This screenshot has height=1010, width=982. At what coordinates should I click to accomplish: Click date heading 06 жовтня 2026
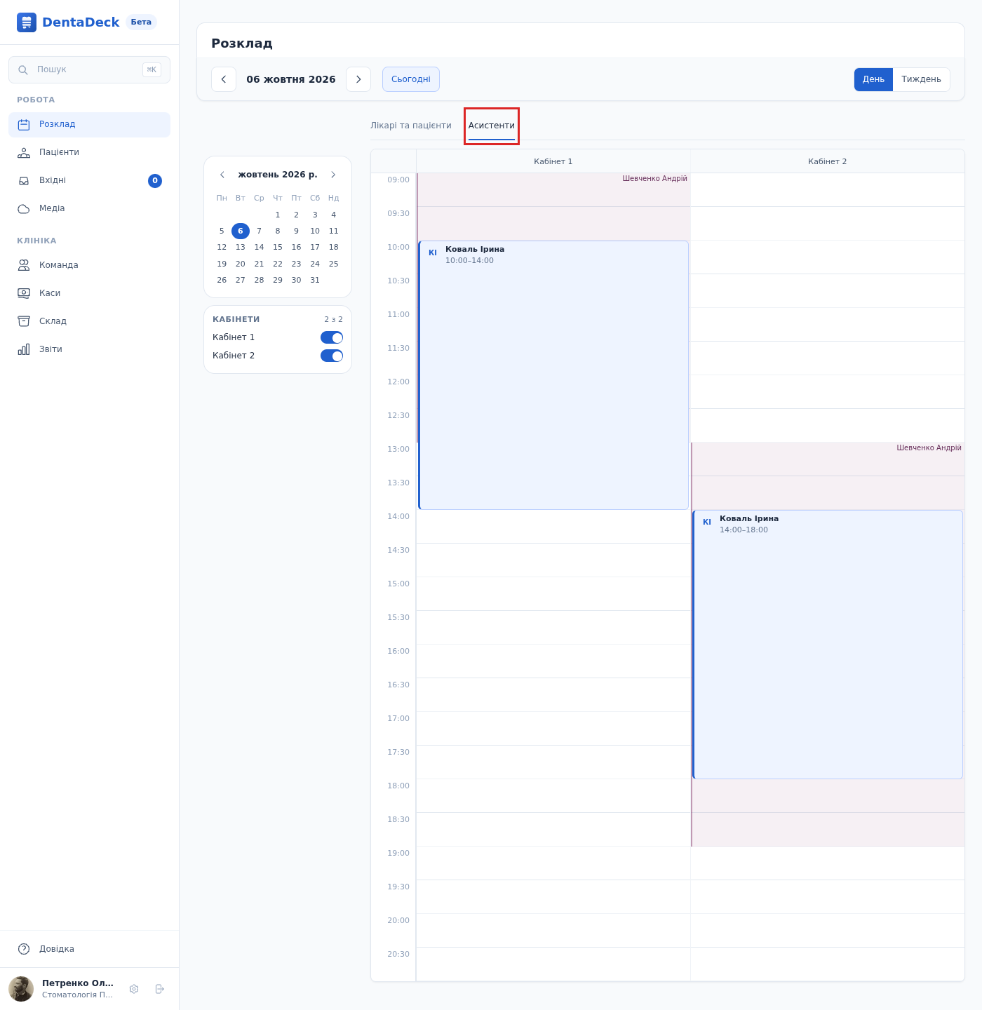pyautogui.click(x=291, y=79)
